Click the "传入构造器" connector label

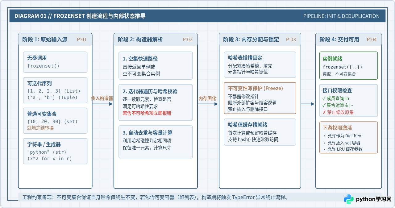pyautogui.click(x=102, y=98)
